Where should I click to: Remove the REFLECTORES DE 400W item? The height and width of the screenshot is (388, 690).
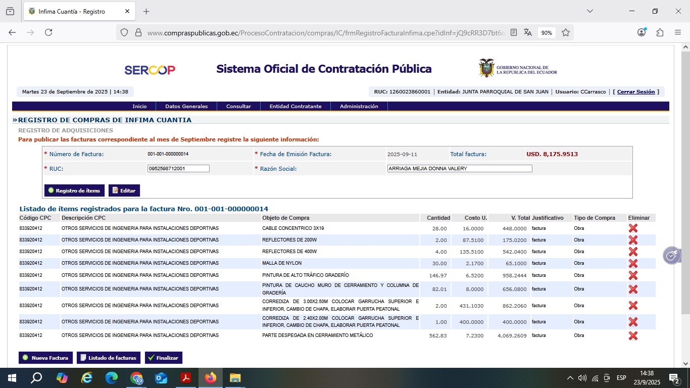(632, 252)
